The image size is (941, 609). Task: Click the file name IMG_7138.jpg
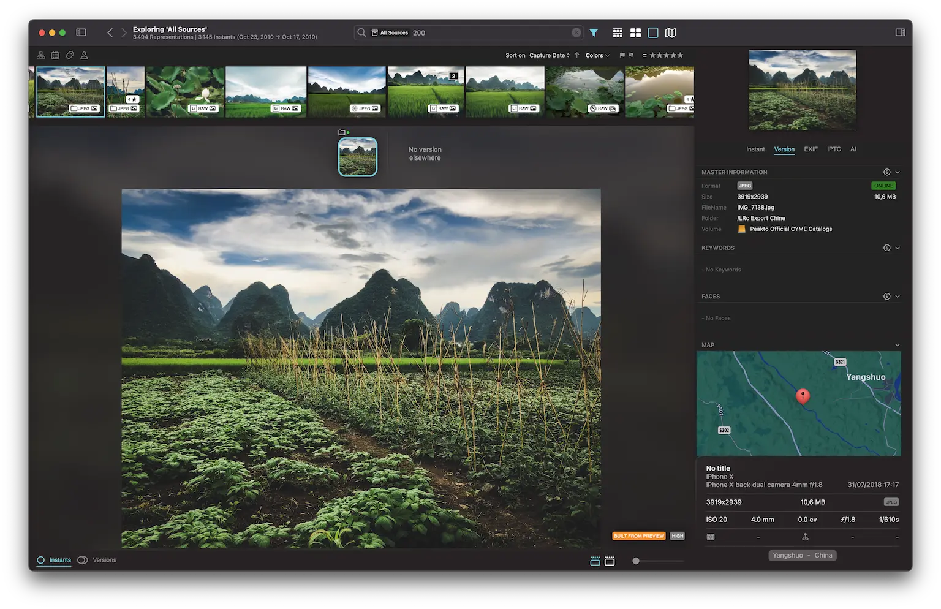[755, 208]
